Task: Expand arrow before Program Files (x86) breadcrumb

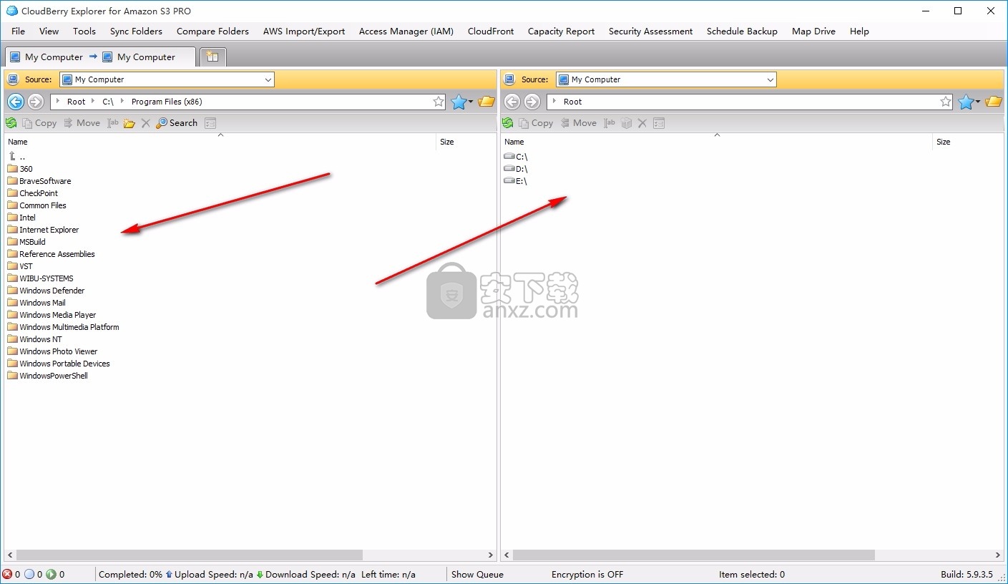Action: coord(122,102)
